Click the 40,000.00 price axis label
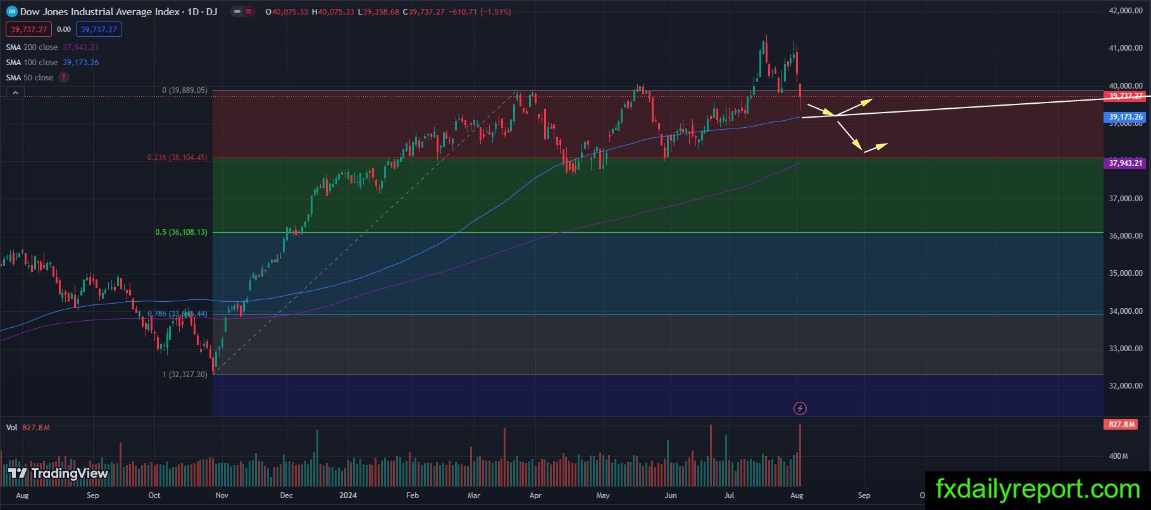This screenshot has width=1151, height=510. 1126,85
